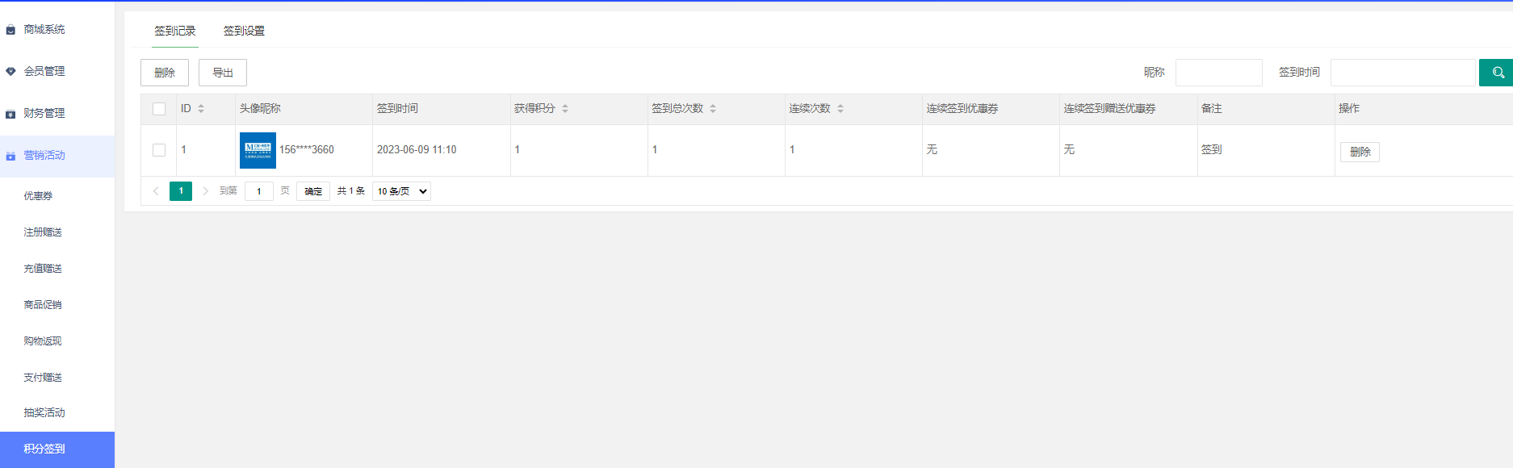The image size is (1513, 468).
Task: Focus the 昵称 search input field
Action: pyautogui.click(x=1219, y=73)
